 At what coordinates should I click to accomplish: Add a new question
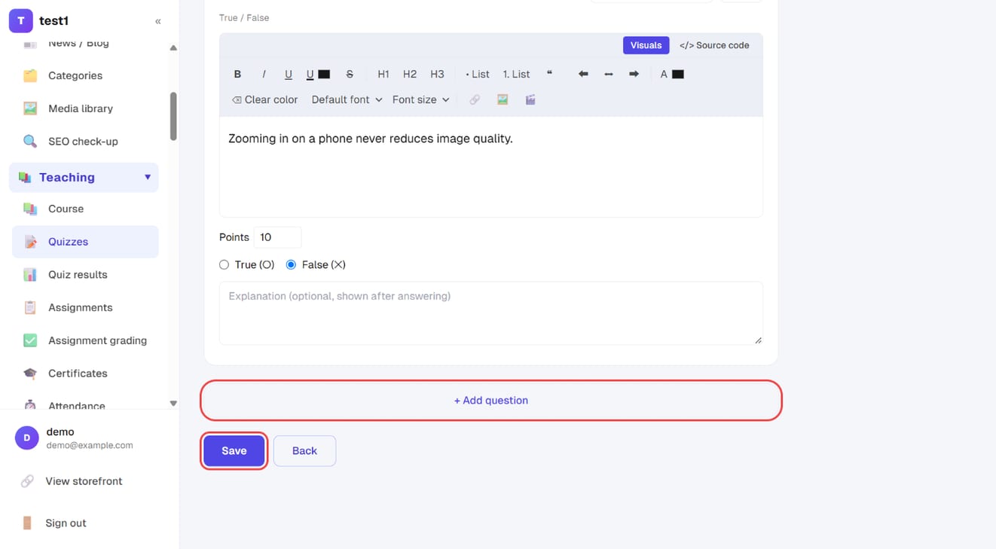click(491, 400)
